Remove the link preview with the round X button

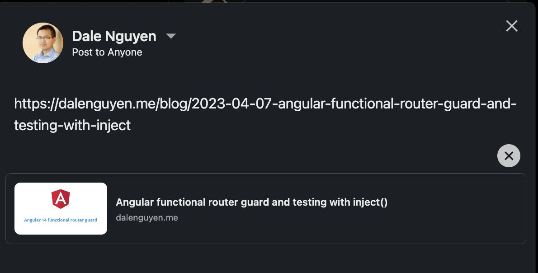(509, 156)
